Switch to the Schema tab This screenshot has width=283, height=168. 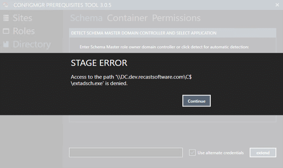pos(86,18)
